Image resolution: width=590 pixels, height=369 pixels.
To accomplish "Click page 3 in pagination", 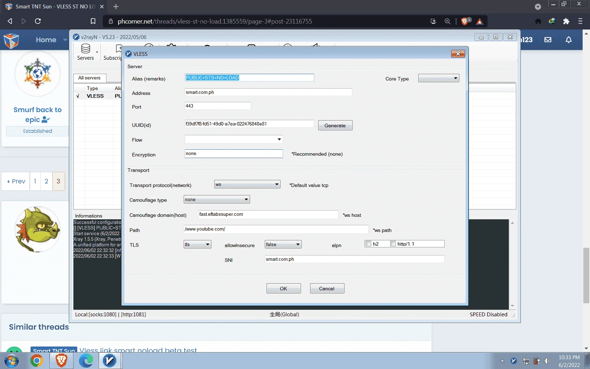I will tap(58, 181).
